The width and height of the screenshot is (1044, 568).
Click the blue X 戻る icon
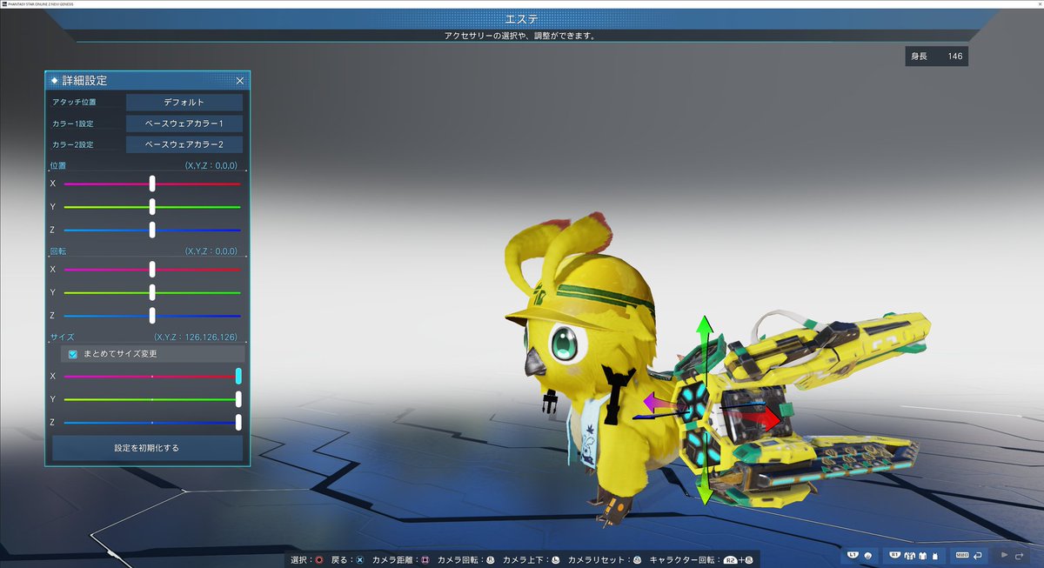click(x=359, y=560)
